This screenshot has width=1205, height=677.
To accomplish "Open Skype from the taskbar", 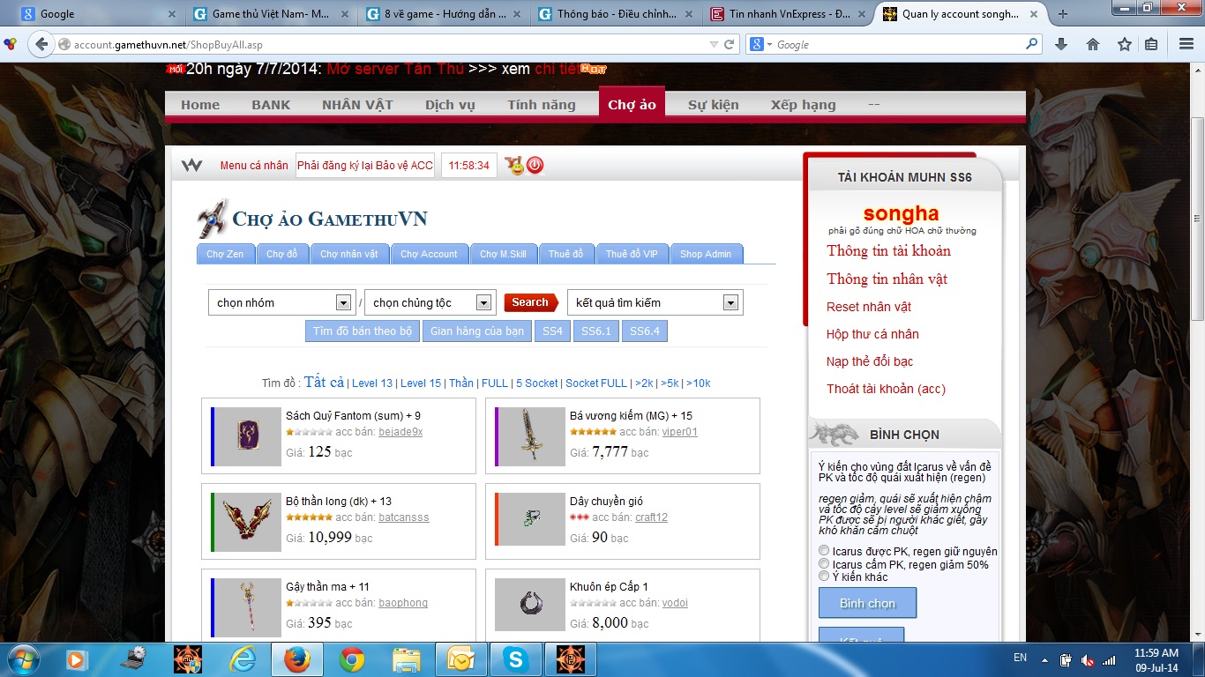I will [x=515, y=659].
